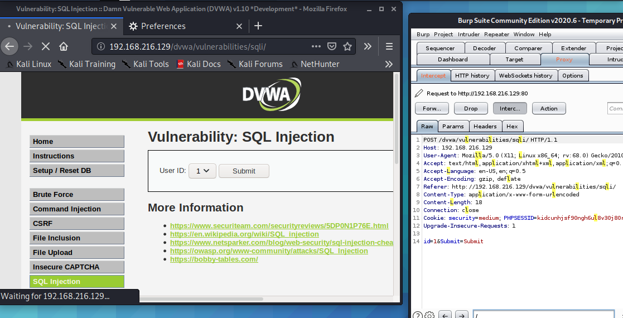Go to Firefox home page icon
Image resolution: width=623 pixels, height=318 pixels.
point(64,46)
